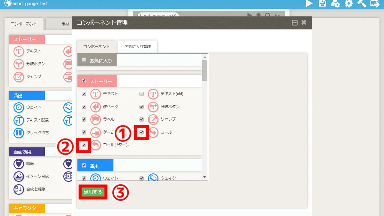This screenshot has height=216, width=384.
Task: Click the app logo beside heart_gauge_test
Action: click(8, 4)
